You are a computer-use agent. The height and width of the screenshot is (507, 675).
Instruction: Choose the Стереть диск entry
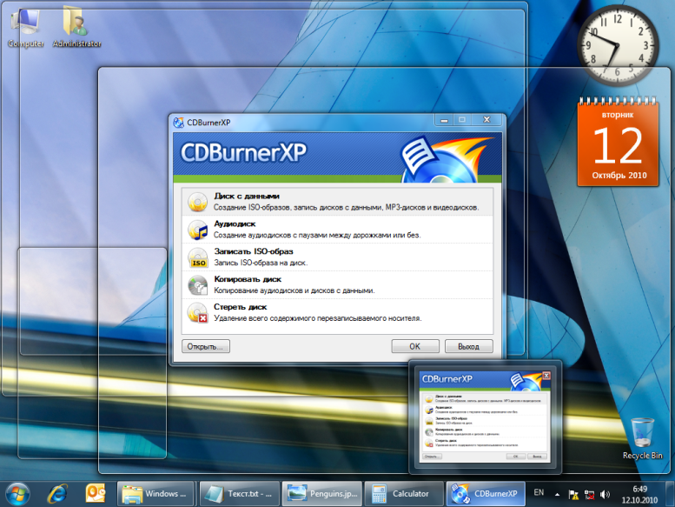click(337, 312)
